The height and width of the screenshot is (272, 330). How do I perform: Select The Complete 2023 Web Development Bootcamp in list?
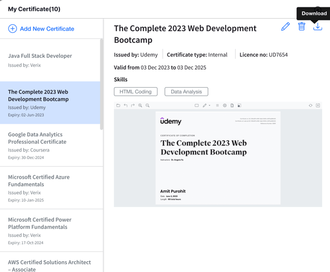(x=50, y=102)
